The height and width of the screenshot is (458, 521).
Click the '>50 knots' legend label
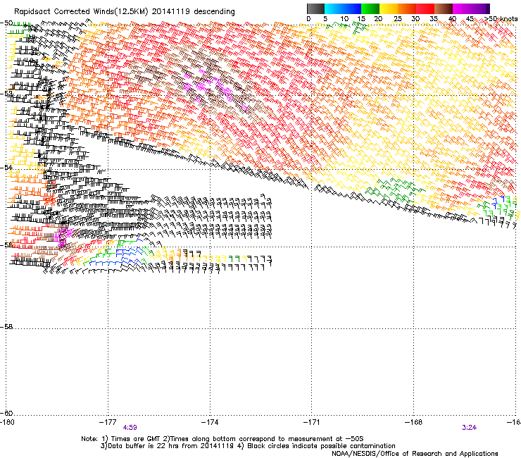(501, 19)
